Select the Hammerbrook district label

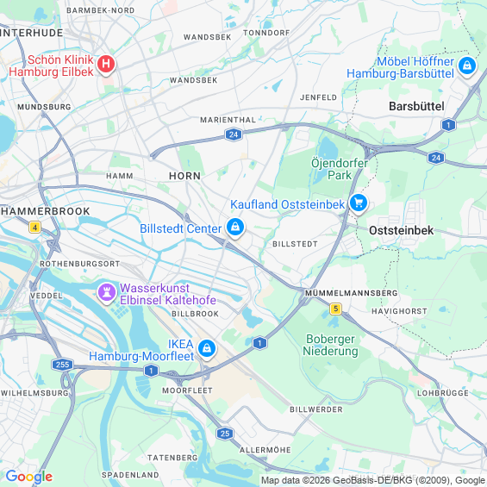click(46, 211)
